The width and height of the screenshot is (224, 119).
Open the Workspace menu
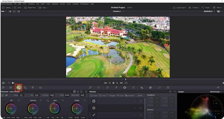pos(84,4)
